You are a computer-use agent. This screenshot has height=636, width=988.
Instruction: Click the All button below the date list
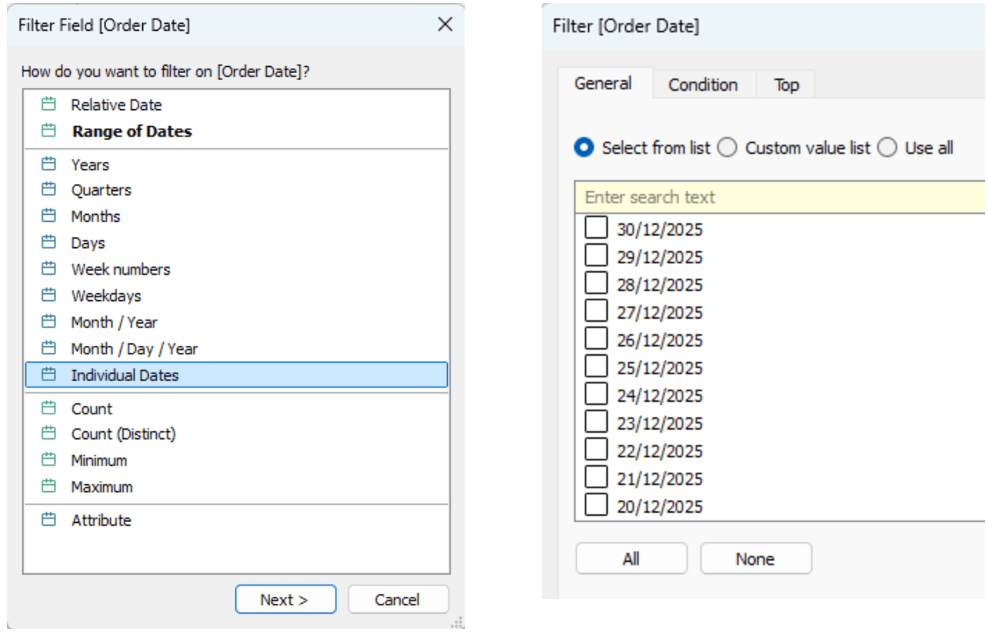coord(631,559)
